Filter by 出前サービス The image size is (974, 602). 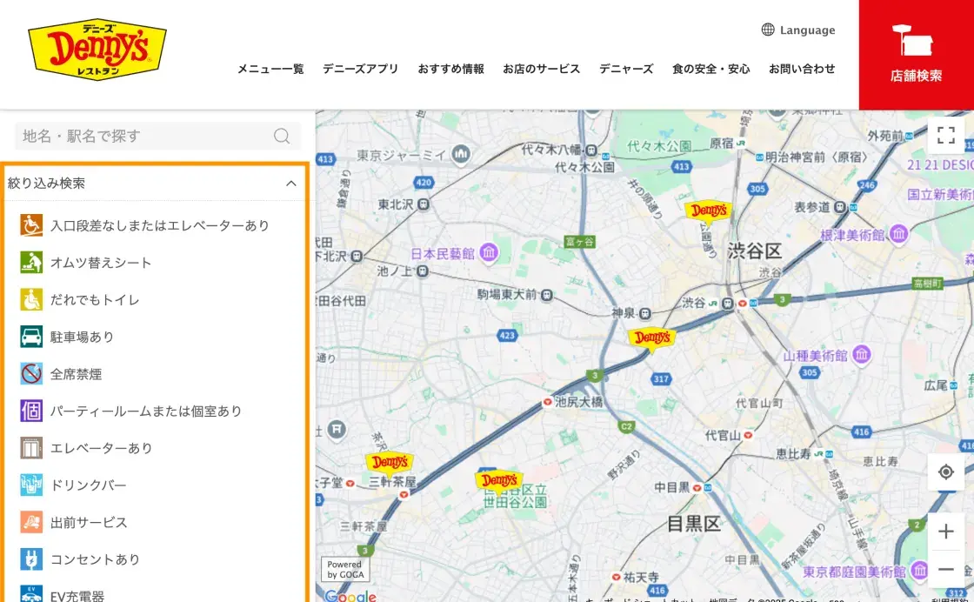pos(89,523)
